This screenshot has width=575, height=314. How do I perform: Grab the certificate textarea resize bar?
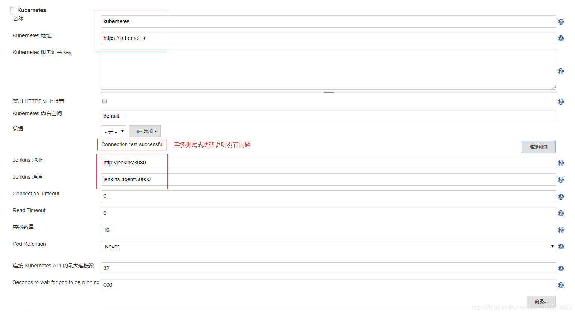click(328, 92)
